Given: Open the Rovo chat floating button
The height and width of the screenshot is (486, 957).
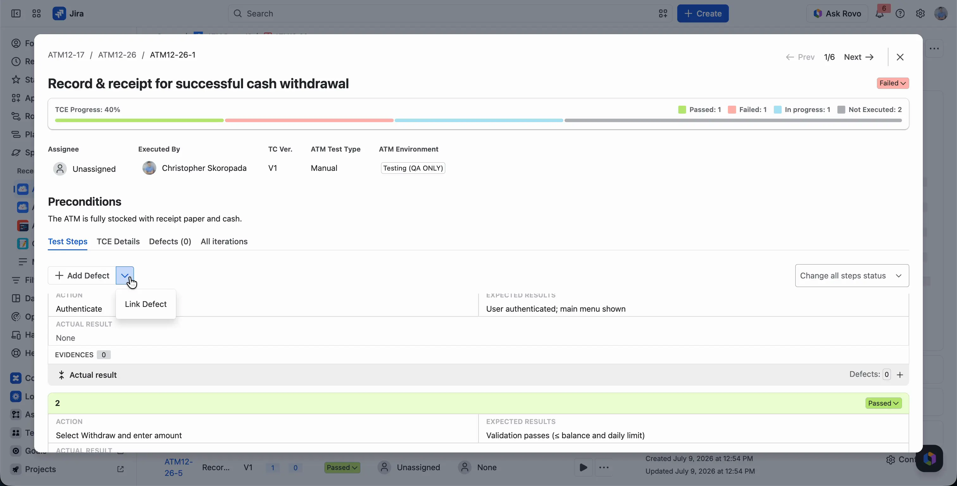Looking at the screenshot, I should (929, 458).
